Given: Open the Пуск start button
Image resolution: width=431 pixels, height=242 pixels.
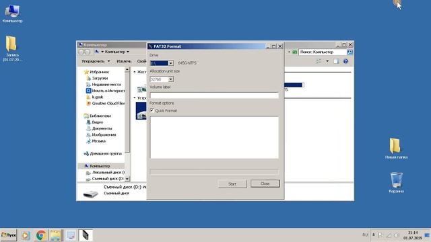Looking at the screenshot, I should pyautogui.click(x=9, y=235).
